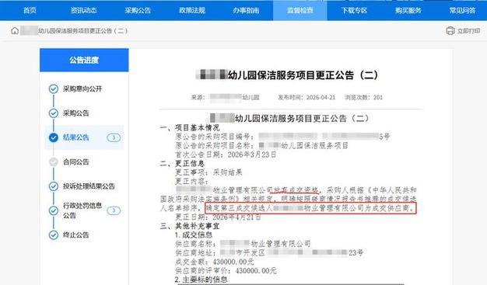This screenshot has width=487, height=285.
Task: Click 更正事项：采购结果 line
Action: [x=208, y=172]
